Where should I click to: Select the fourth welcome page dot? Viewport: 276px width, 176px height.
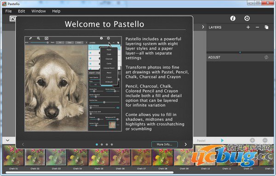coord(112,144)
